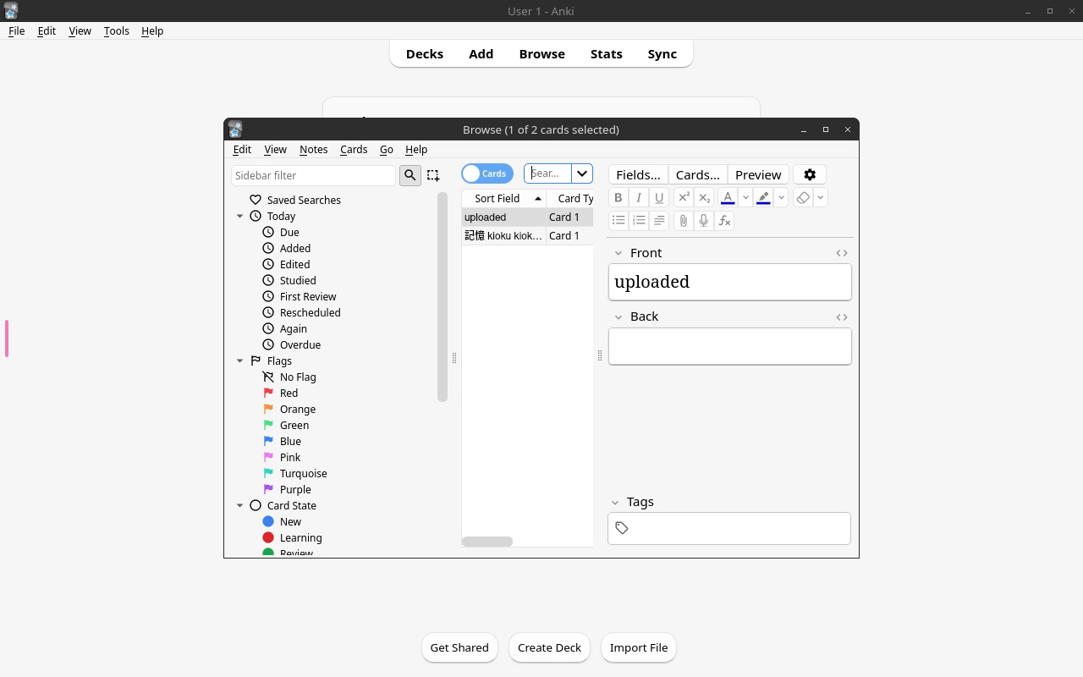Toggle bold formatting in editor

[x=618, y=197]
